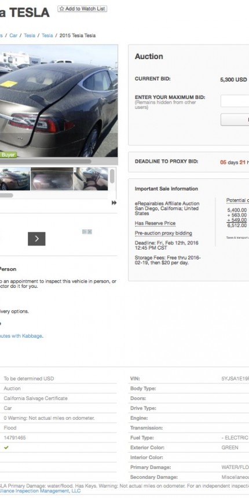Click the green checkmark icon in details
The height and width of the screenshot is (498, 249).
pyautogui.click(x=6, y=448)
